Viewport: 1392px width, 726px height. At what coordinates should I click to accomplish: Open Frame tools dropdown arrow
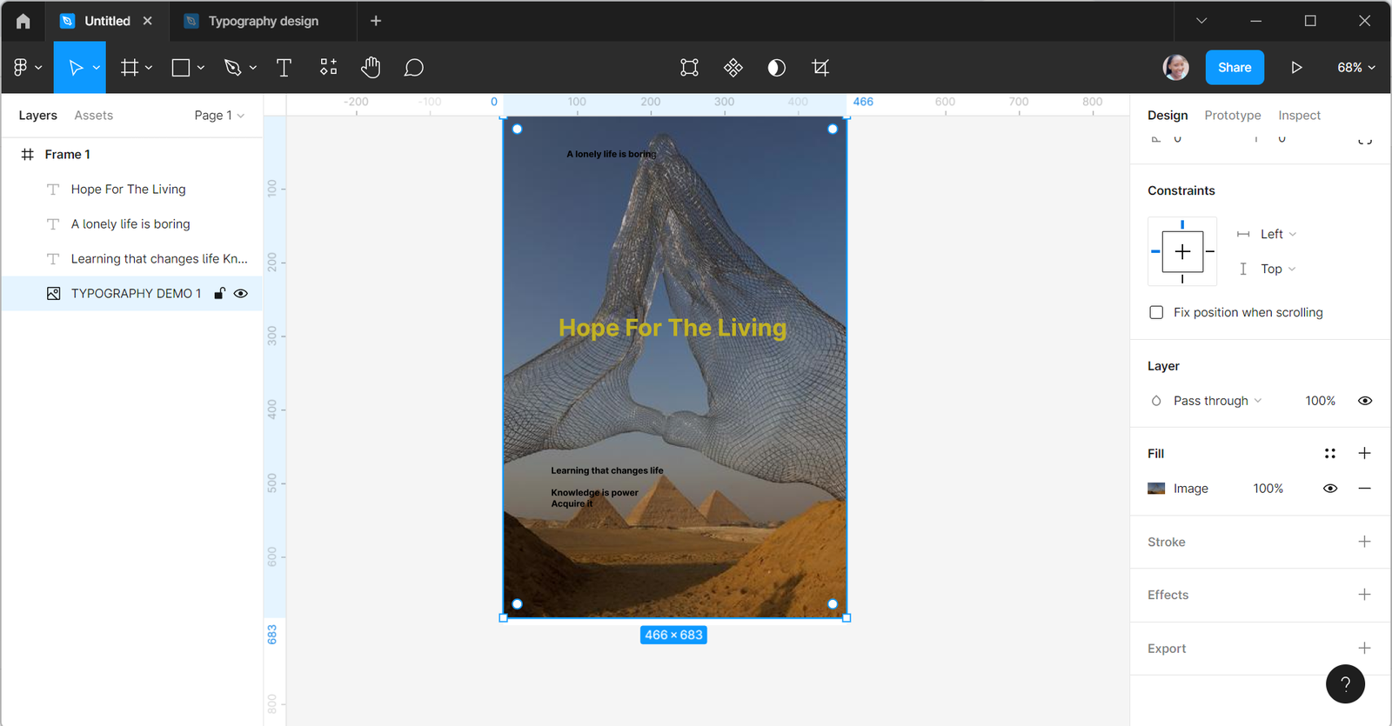[149, 68]
